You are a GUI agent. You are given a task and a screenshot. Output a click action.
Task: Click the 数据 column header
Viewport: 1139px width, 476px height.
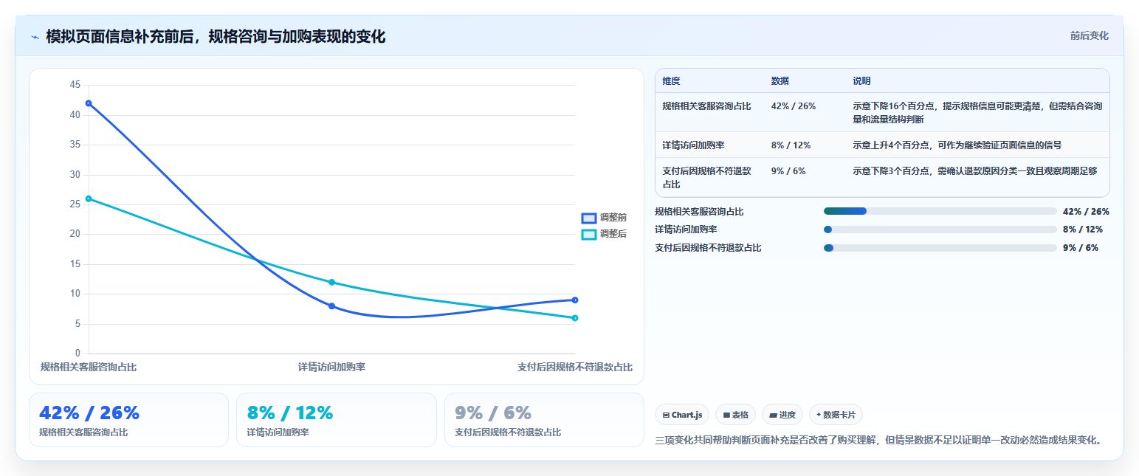tap(780, 81)
